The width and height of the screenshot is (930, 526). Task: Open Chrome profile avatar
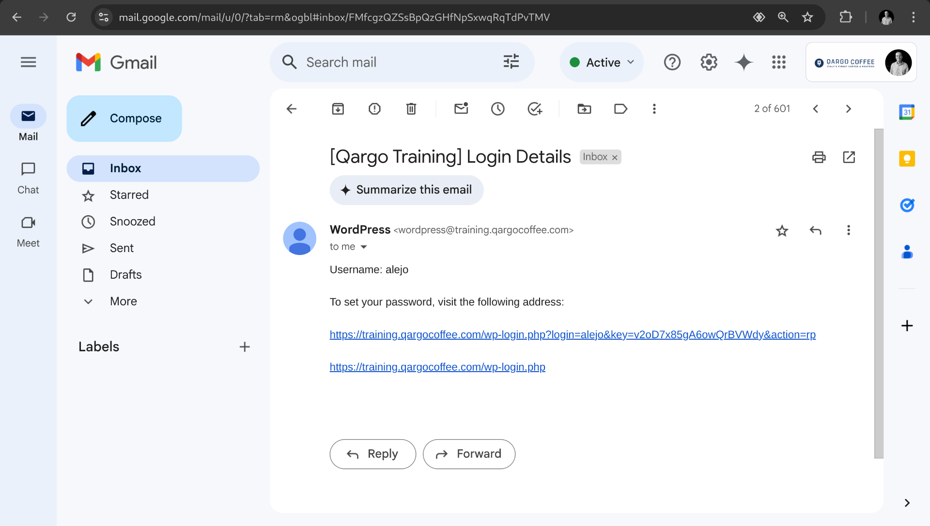pyautogui.click(x=886, y=17)
